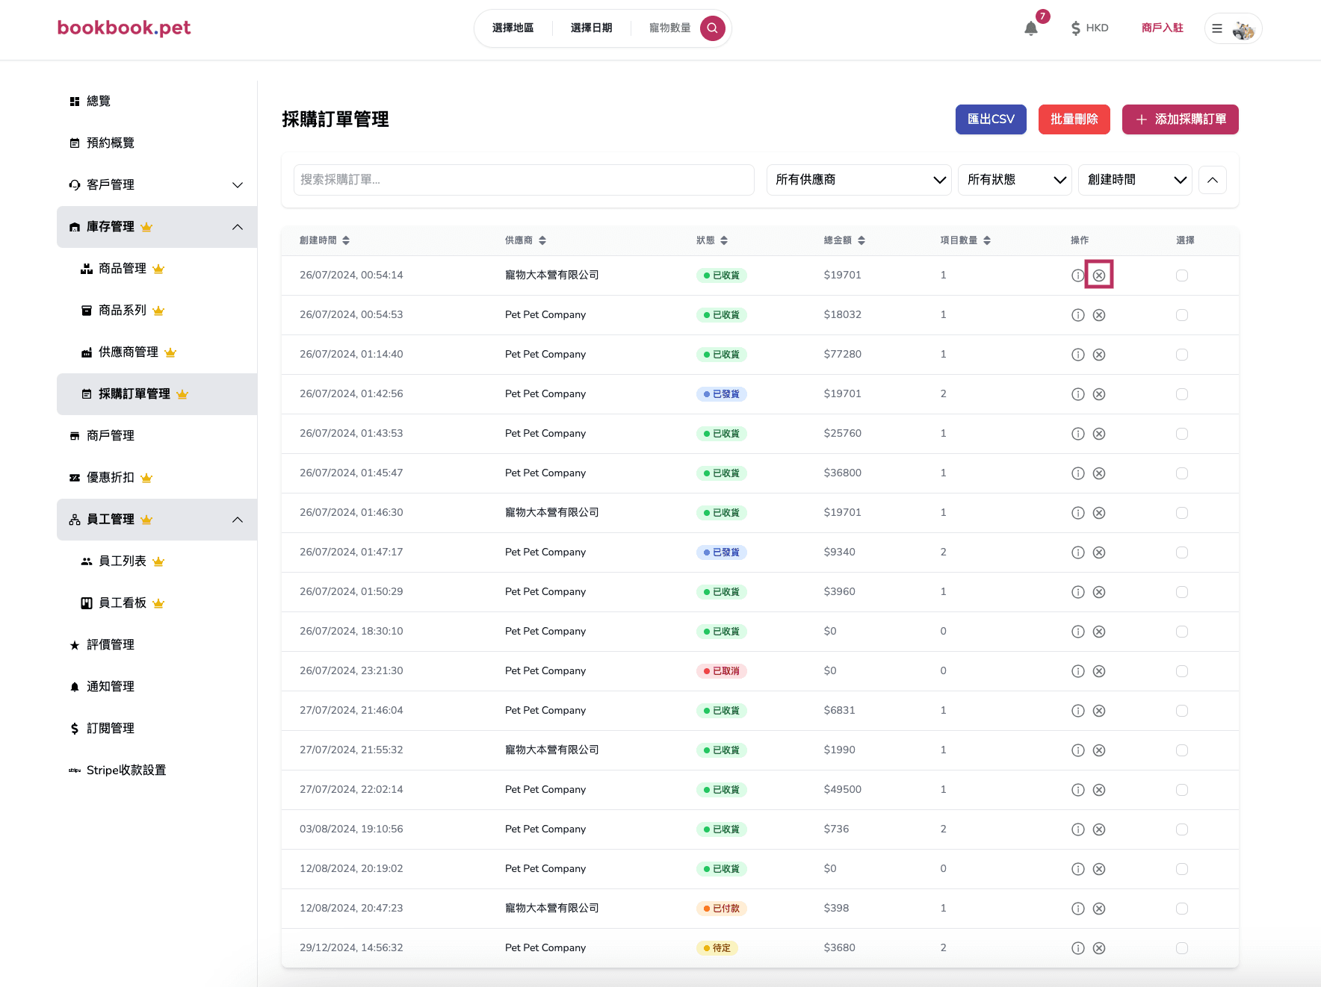Click the magenta search magnifier icon
1321x987 pixels.
712,28
